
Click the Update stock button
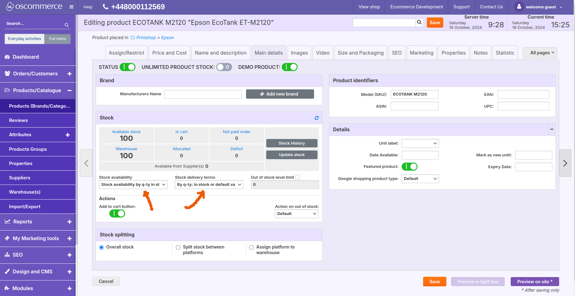coord(292,155)
